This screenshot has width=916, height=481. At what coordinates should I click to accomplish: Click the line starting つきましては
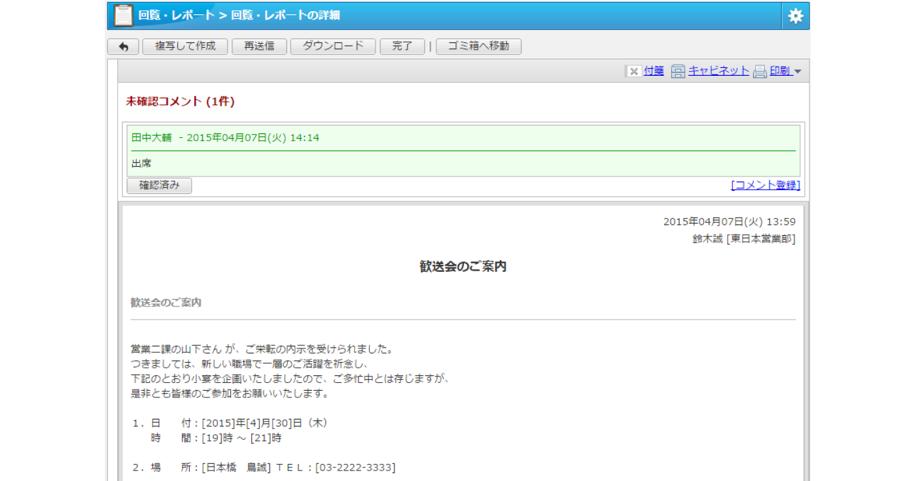pyautogui.click(x=251, y=364)
